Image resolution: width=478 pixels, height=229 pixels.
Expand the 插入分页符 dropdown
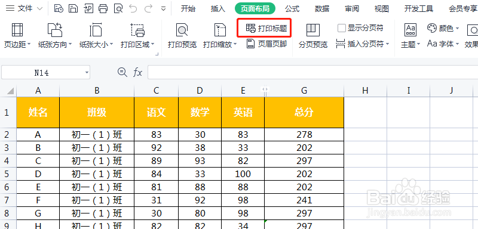[x=387, y=44]
